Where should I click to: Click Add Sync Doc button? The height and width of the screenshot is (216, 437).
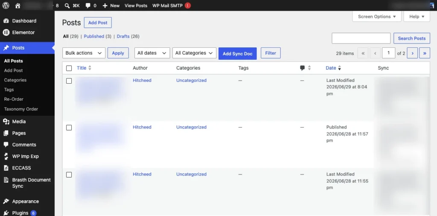pyautogui.click(x=237, y=53)
